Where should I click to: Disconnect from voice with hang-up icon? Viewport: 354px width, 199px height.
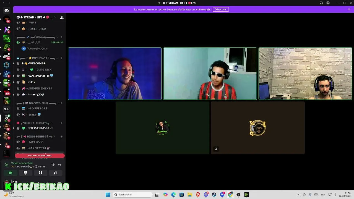pyautogui.click(x=59, y=165)
